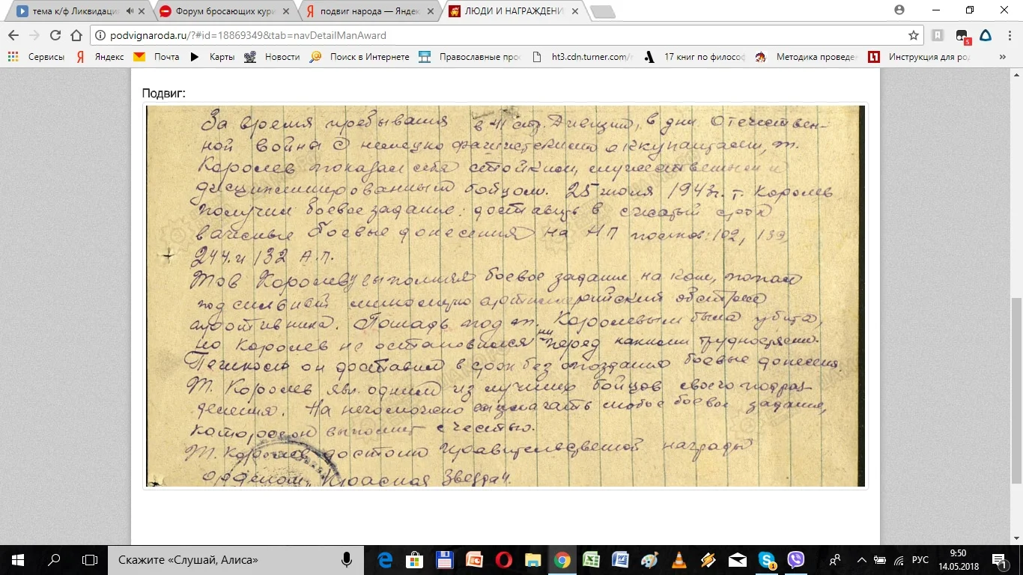Open the Alice assistant extension icon
The width and height of the screenshot is (1023, 575).
point(986,35)
